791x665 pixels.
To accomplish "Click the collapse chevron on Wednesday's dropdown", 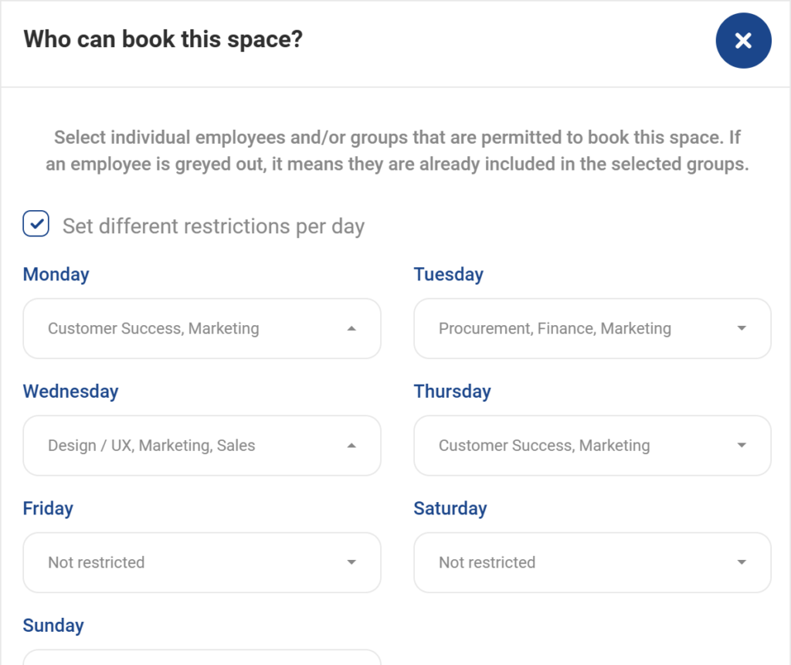I will click(352, 446).
